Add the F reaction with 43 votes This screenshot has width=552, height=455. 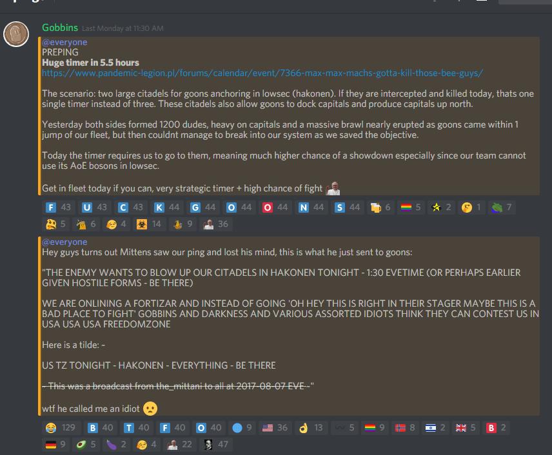point(58,208)
